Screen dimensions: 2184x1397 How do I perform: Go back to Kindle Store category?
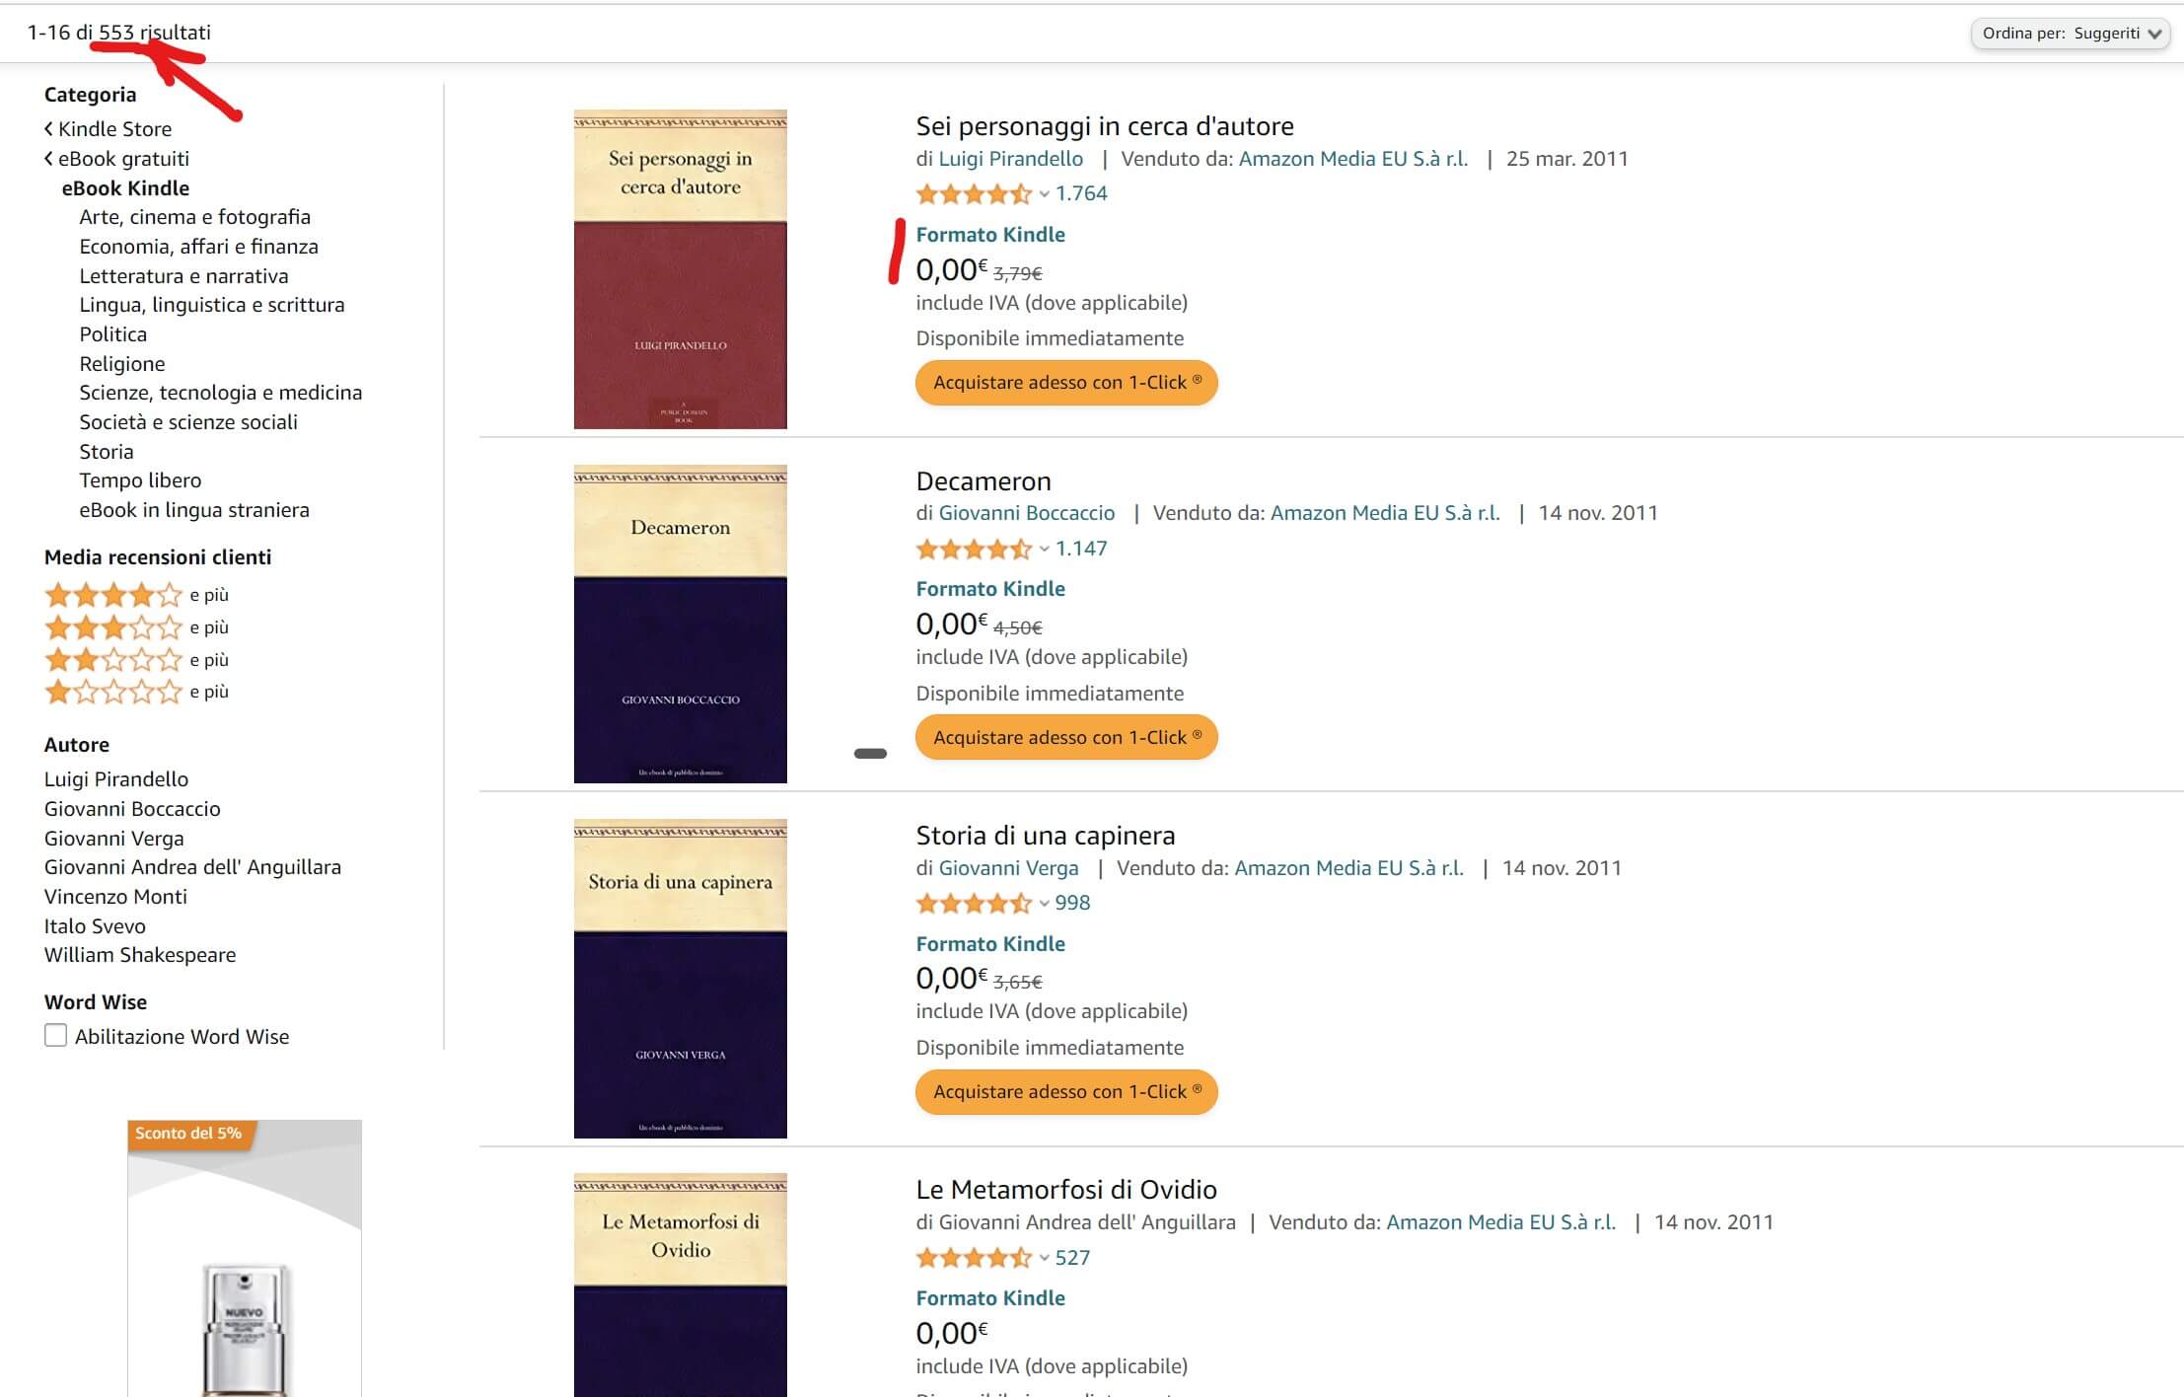pos(113,129)
